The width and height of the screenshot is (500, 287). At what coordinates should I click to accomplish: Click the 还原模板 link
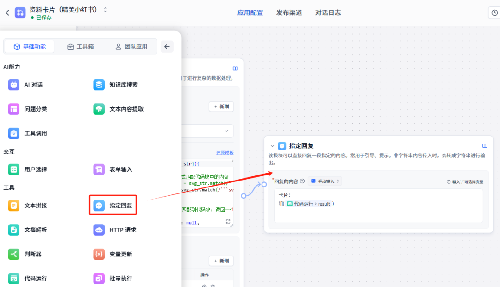[x=225, y=153]
